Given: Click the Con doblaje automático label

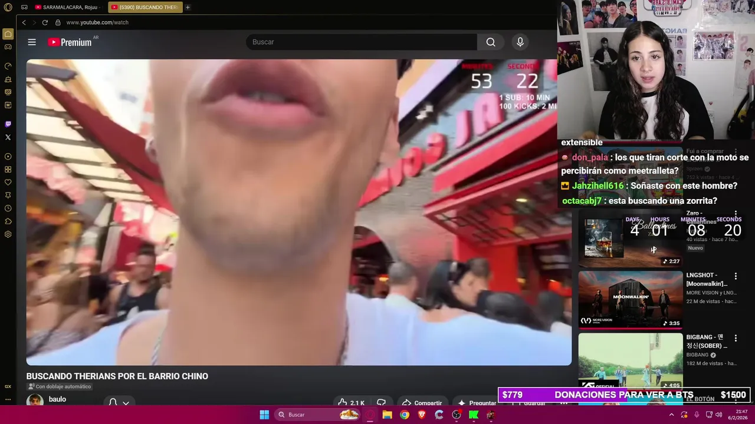Looking at the screenshot, I should 60,386.
